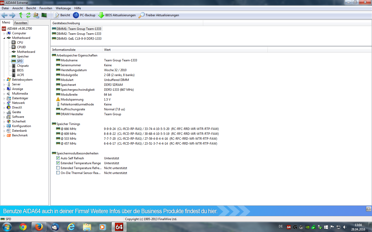Toggle the Extended Temperature Refre... checkbox
The image size is (372, 232).
(x=58, y=168)
